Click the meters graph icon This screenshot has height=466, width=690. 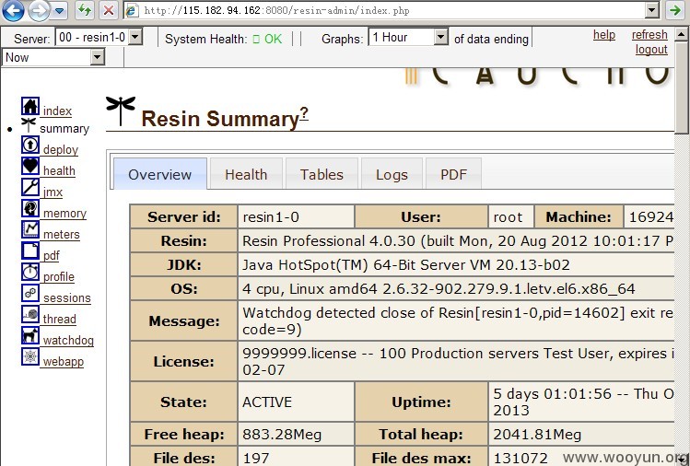[x=30, y=229]
